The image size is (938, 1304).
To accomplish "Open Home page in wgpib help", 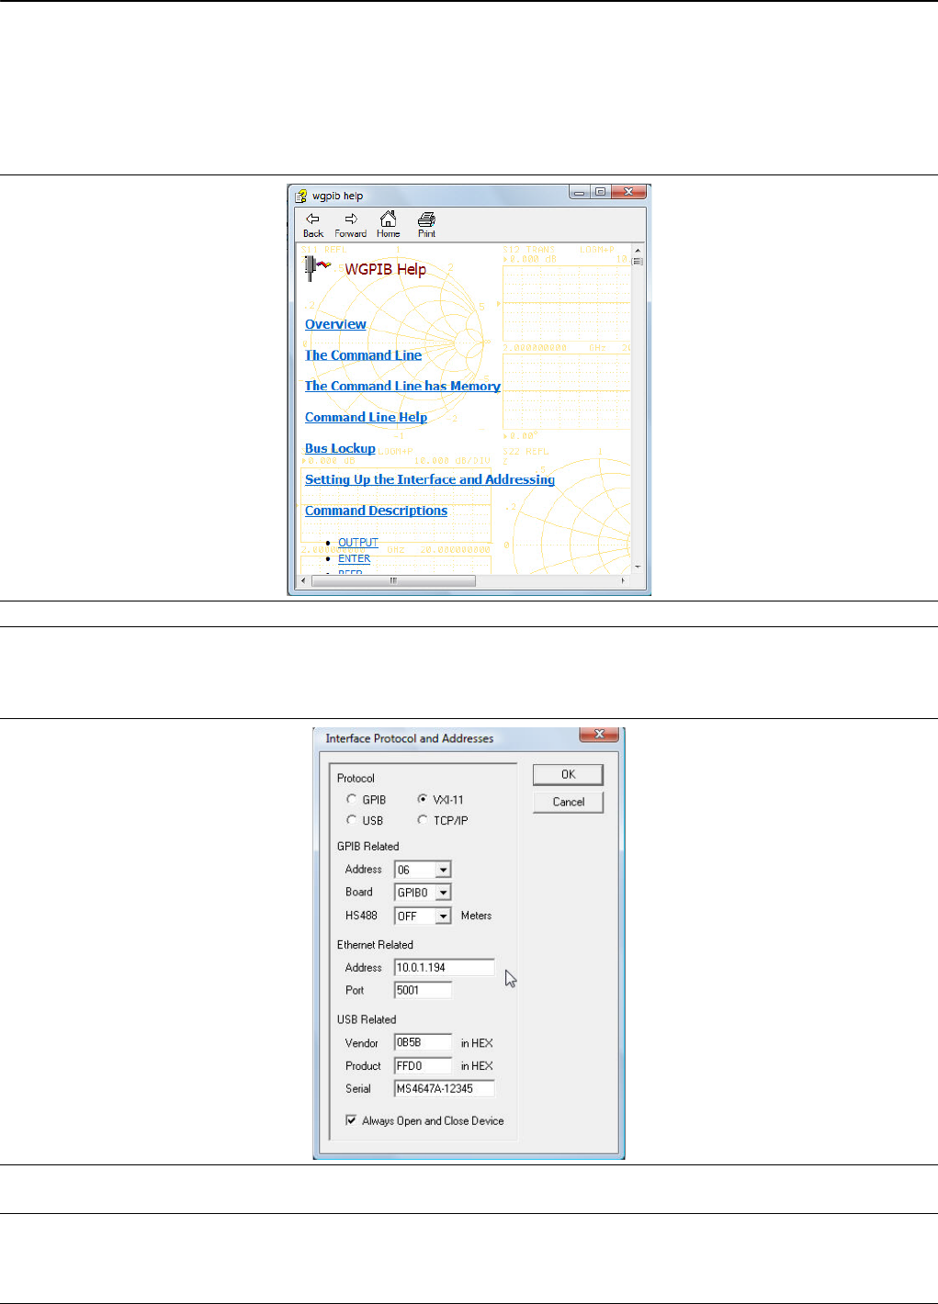I will pos(388,224).
